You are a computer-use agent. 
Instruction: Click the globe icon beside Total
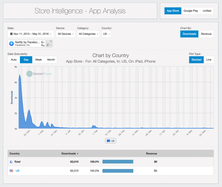point(11,162)
